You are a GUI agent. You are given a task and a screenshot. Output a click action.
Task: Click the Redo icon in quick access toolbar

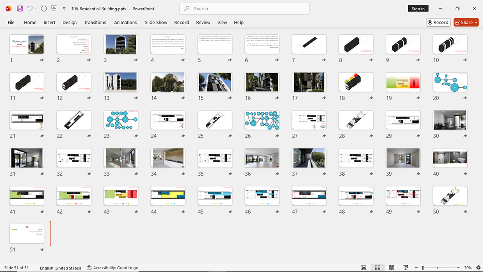click(x=44, y=9)
